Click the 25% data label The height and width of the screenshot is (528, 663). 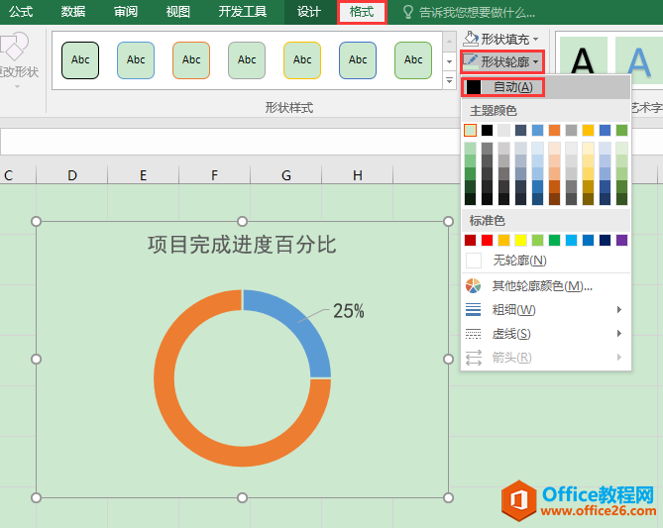[x=349, y=311]
